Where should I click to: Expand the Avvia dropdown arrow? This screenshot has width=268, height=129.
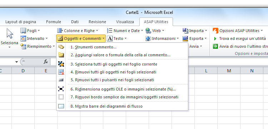pos(201,46)
